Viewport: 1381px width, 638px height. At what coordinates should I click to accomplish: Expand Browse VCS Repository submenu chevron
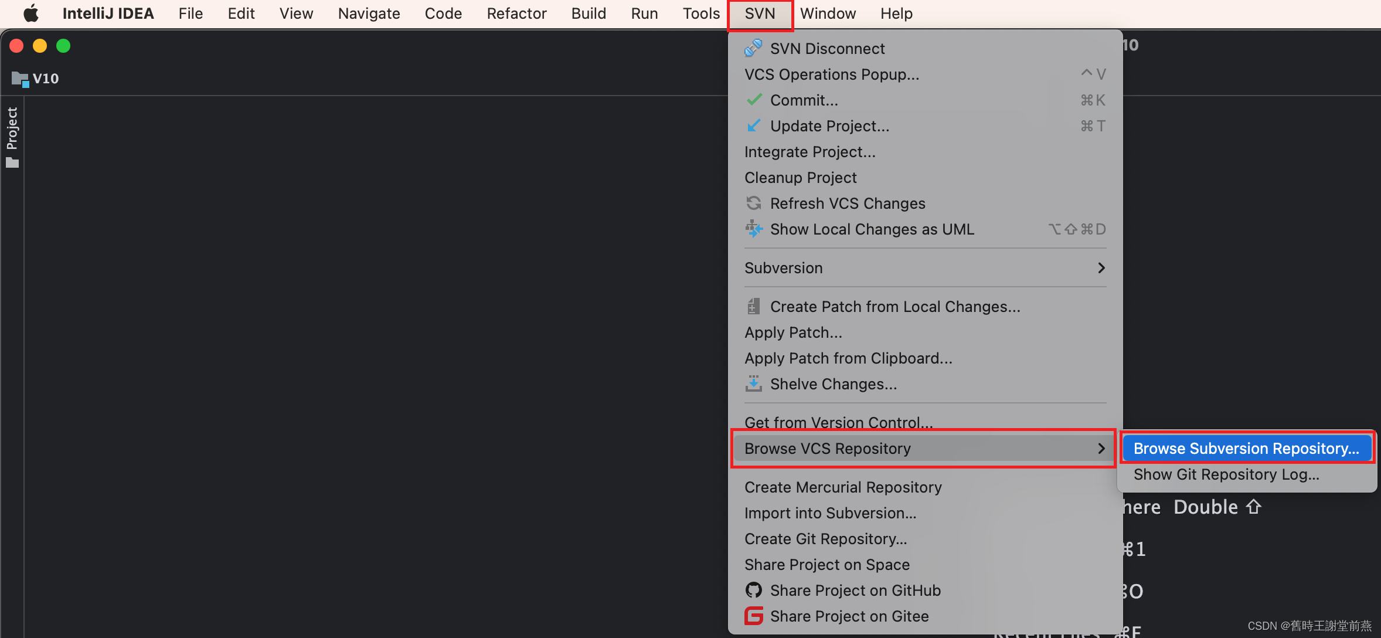(x=1101, y=449)
